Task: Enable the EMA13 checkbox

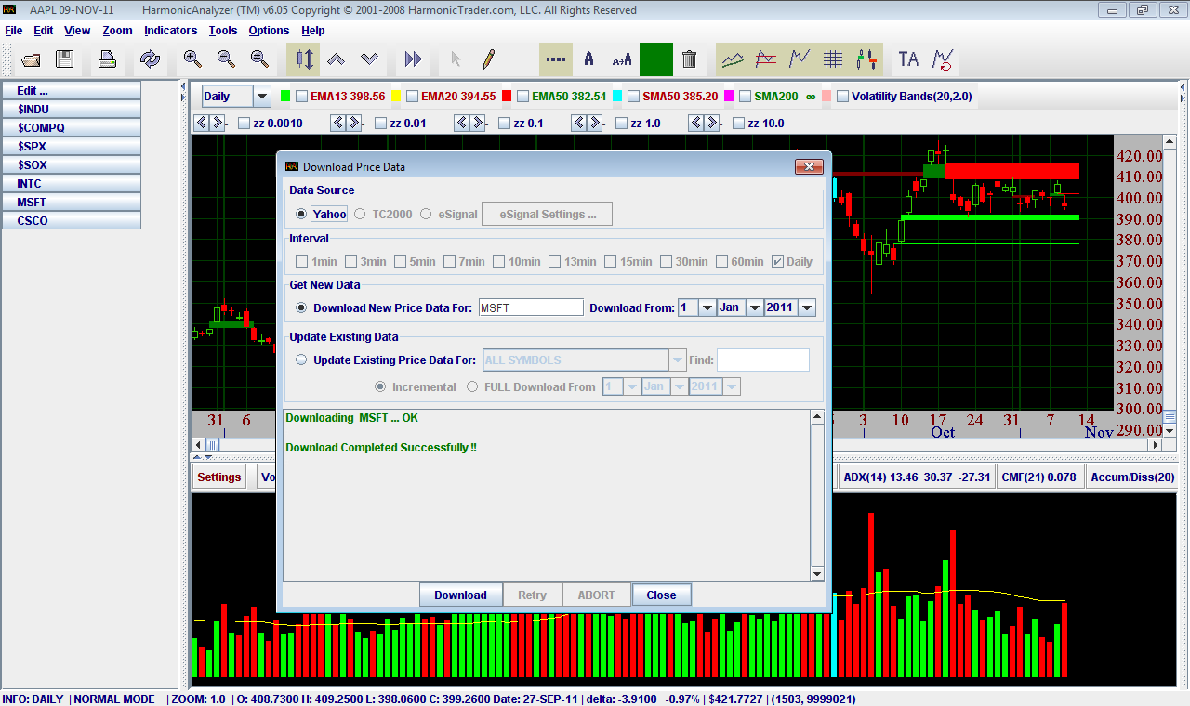Action: [301, 97]
